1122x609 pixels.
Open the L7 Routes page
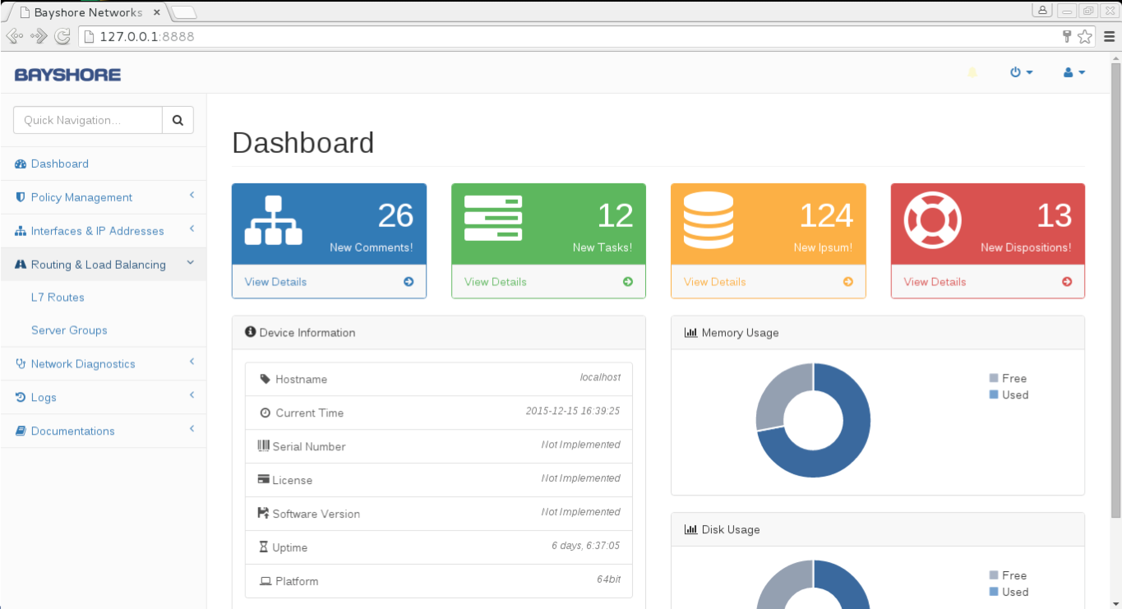(58, 297)
